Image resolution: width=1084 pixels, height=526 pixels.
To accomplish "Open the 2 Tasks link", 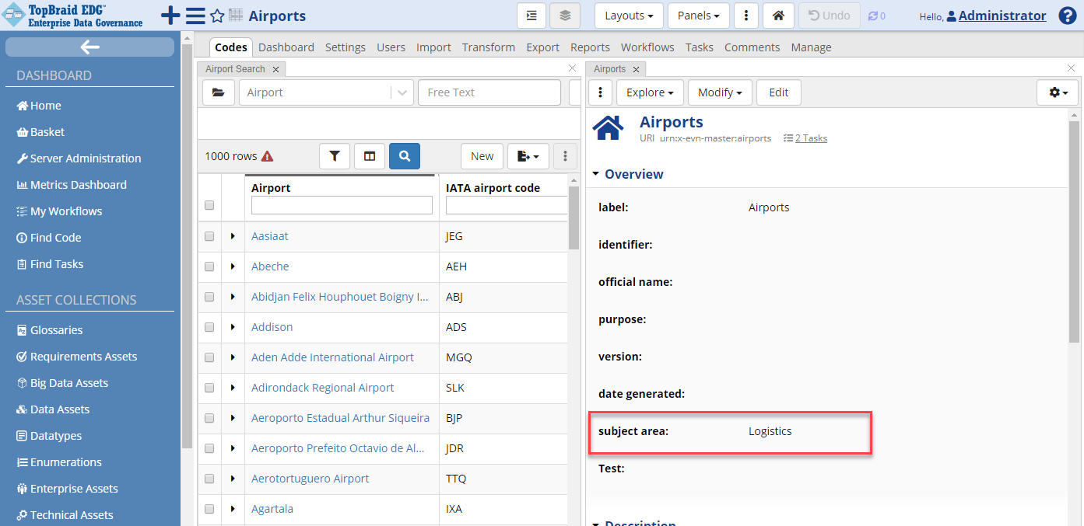I will tap(810, 138).
